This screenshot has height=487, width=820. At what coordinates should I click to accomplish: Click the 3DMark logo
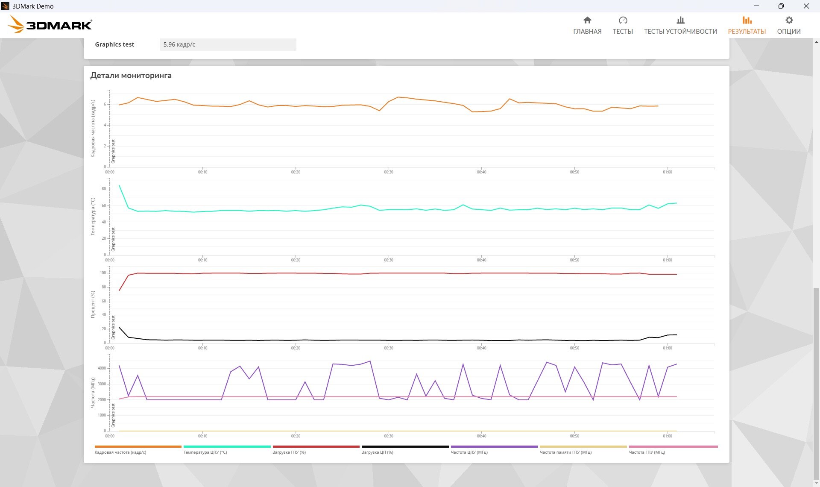click(x=50, y=25)
